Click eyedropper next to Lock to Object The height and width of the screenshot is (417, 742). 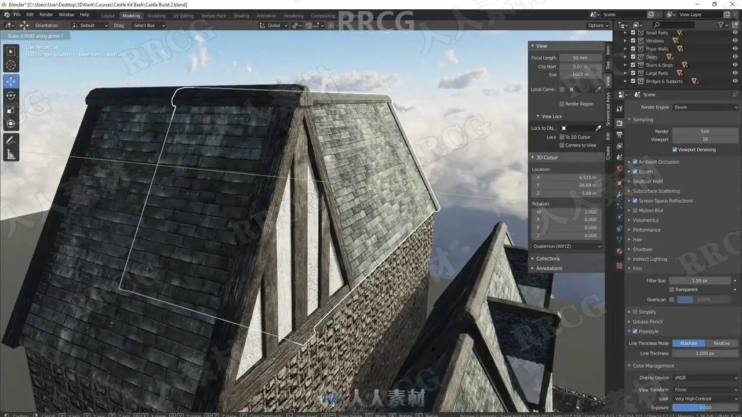[x=598, y=128]
